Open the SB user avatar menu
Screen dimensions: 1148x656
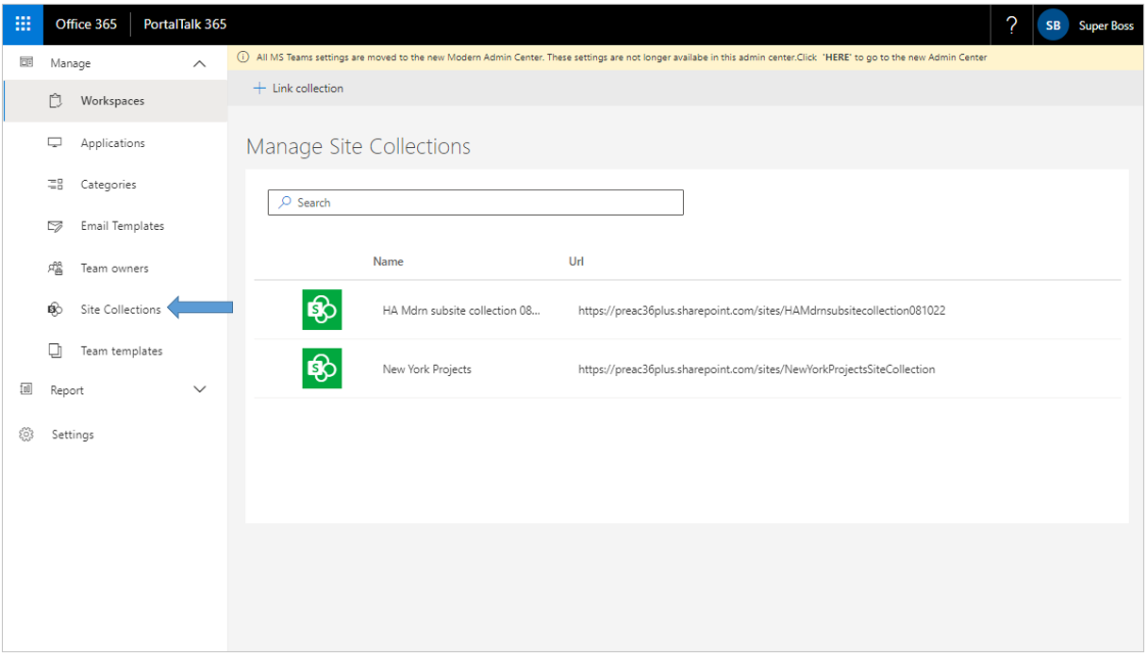click(1053, 25)
